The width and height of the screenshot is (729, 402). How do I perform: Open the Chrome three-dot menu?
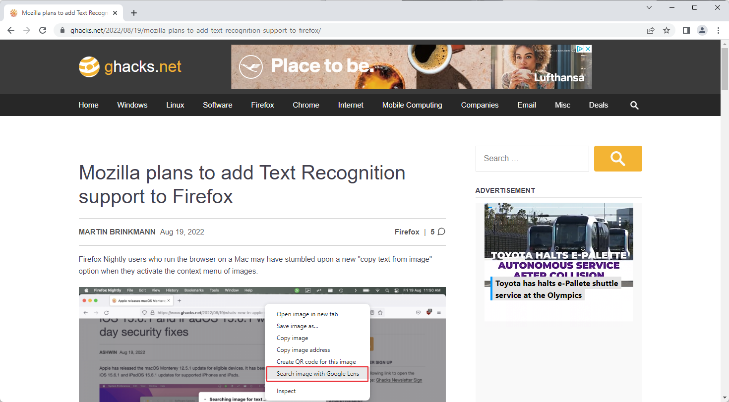click(x=718, y=30)
